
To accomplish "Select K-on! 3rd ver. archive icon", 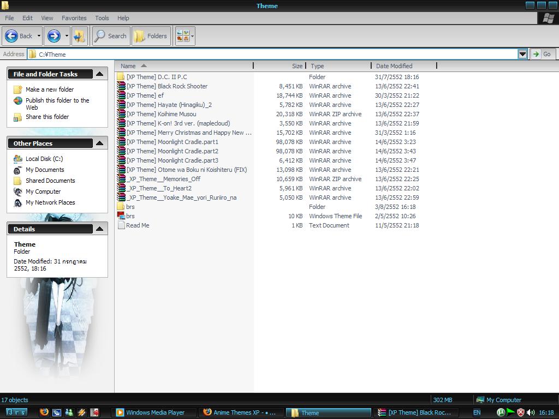I will [121, 123].
